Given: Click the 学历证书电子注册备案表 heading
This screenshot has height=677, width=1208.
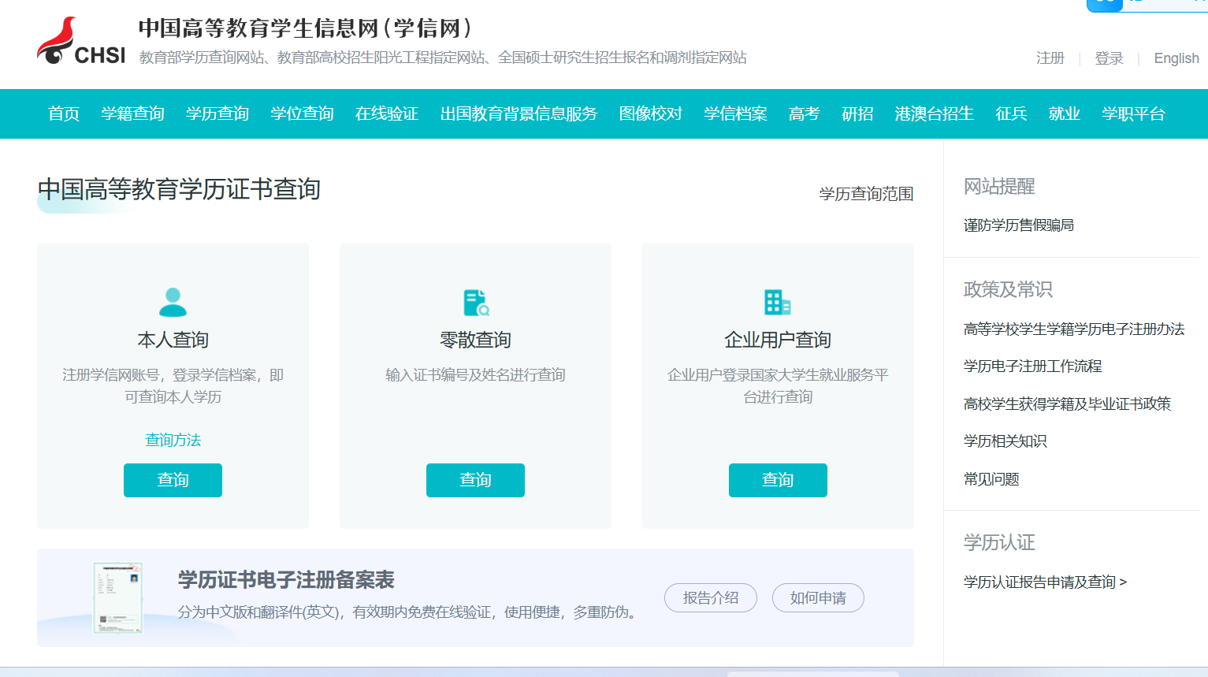Looking at the screenshot, I should click(x=286, y=580).
